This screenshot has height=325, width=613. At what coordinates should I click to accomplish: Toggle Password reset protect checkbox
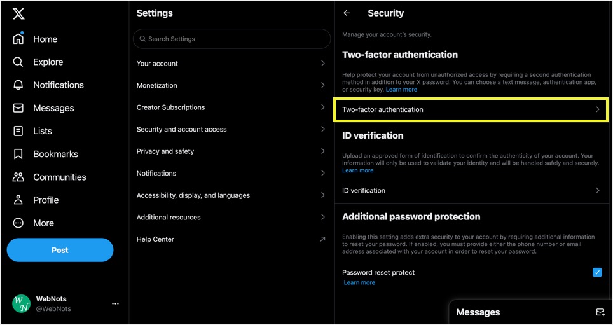click(597, 272)
